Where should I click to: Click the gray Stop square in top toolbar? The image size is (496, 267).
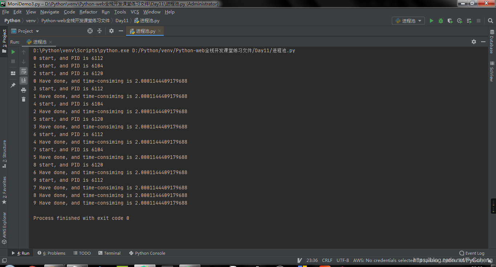(x=479, y=21)
